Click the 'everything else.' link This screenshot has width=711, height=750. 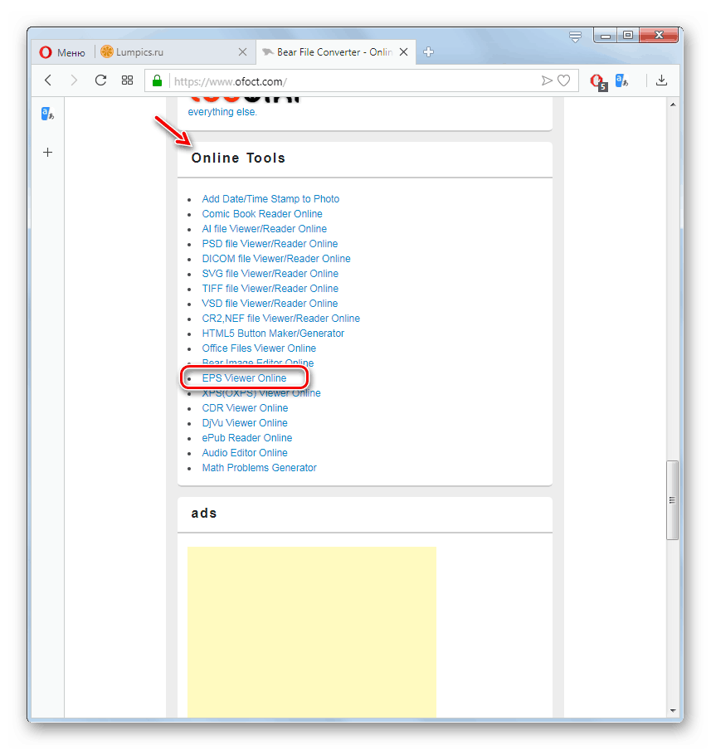222,112
